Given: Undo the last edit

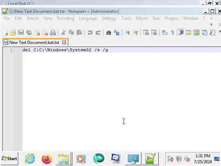Looking at the screenshot, I should click(90, 33).
